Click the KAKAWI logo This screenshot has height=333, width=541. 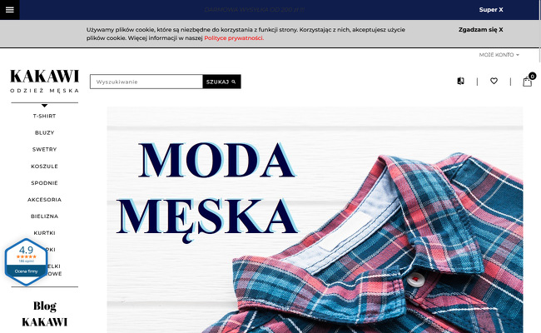[44, 81]
